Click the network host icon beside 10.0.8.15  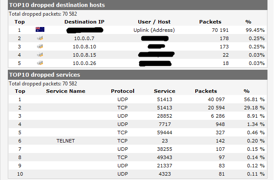coord(40,54)
